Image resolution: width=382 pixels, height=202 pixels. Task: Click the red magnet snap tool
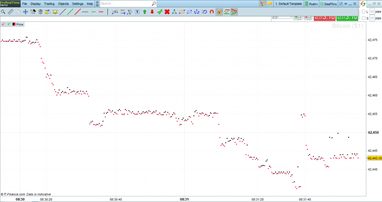point(211,11)
